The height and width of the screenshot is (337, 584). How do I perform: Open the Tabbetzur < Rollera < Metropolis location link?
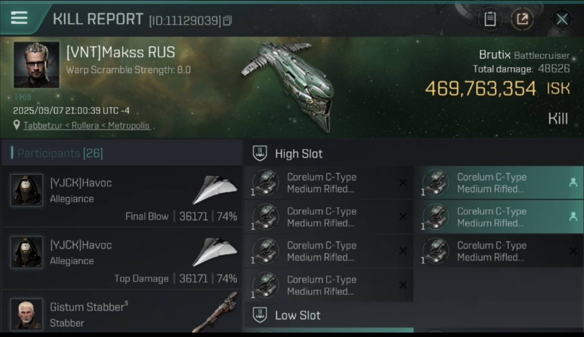[x=87, y=125]
